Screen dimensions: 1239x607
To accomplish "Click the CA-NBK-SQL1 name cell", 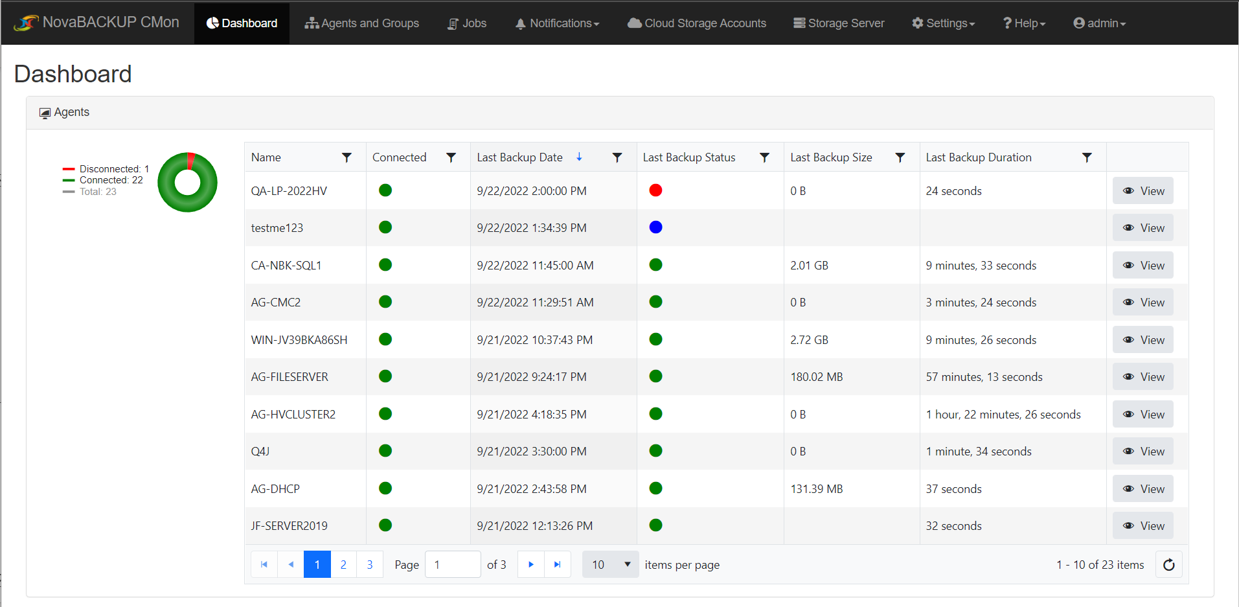I will tap(305, 265).
